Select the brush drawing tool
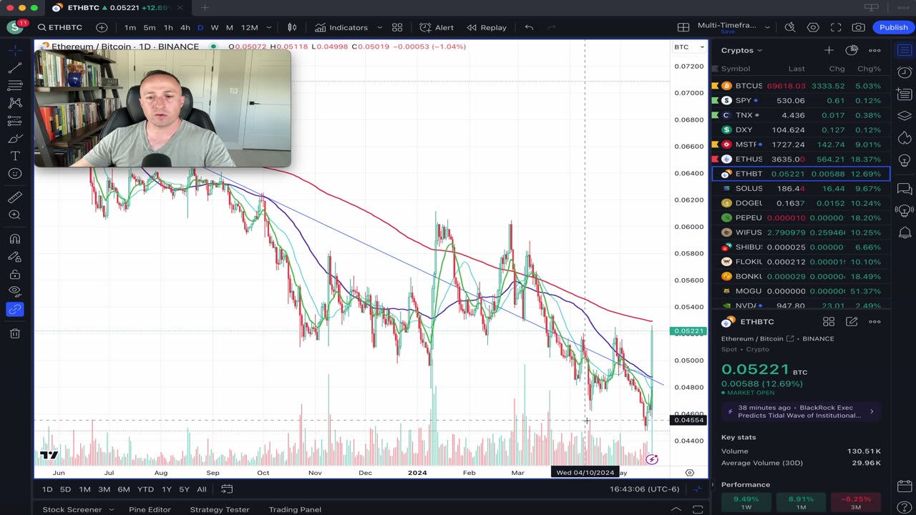Viewport: 916px width, 515px height. pos(14,139)
